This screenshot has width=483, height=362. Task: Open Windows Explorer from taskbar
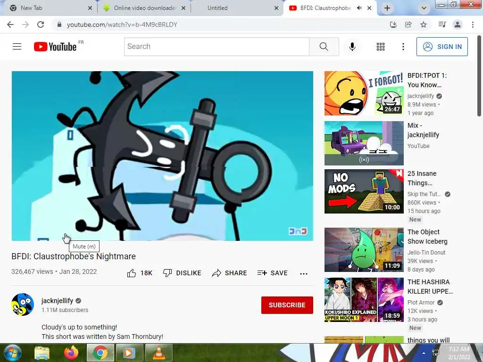(x=42, y=353)
